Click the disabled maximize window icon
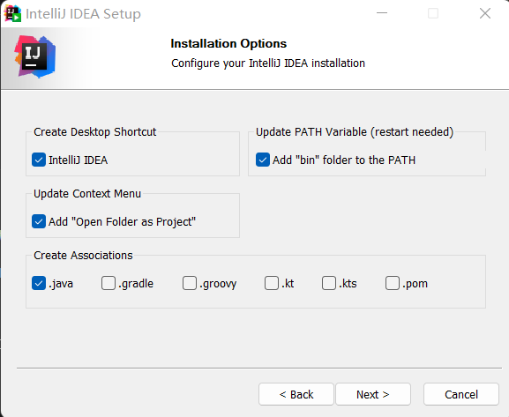Viewport: 509px width, 417px height. coord(433,13)
